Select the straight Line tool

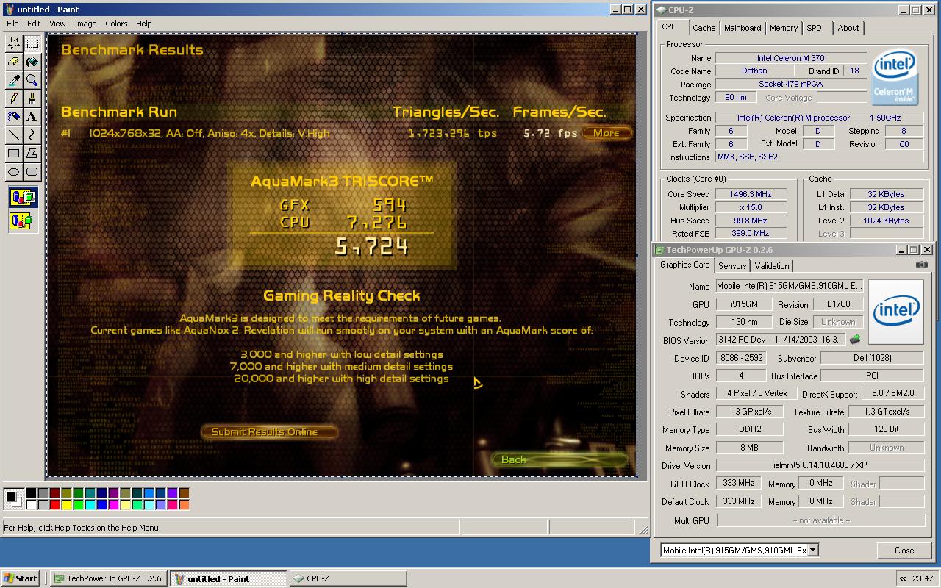[x=13, y=135]
